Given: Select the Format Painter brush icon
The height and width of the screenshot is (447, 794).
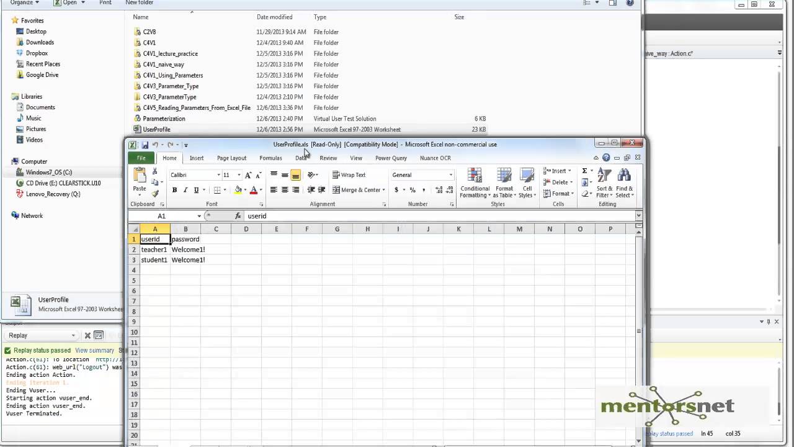Looking at the screenshot, I should [x=155, y=193].
